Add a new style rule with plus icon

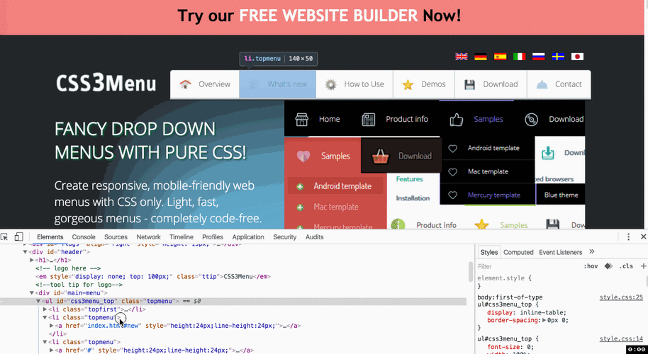(x=643, y=266)
